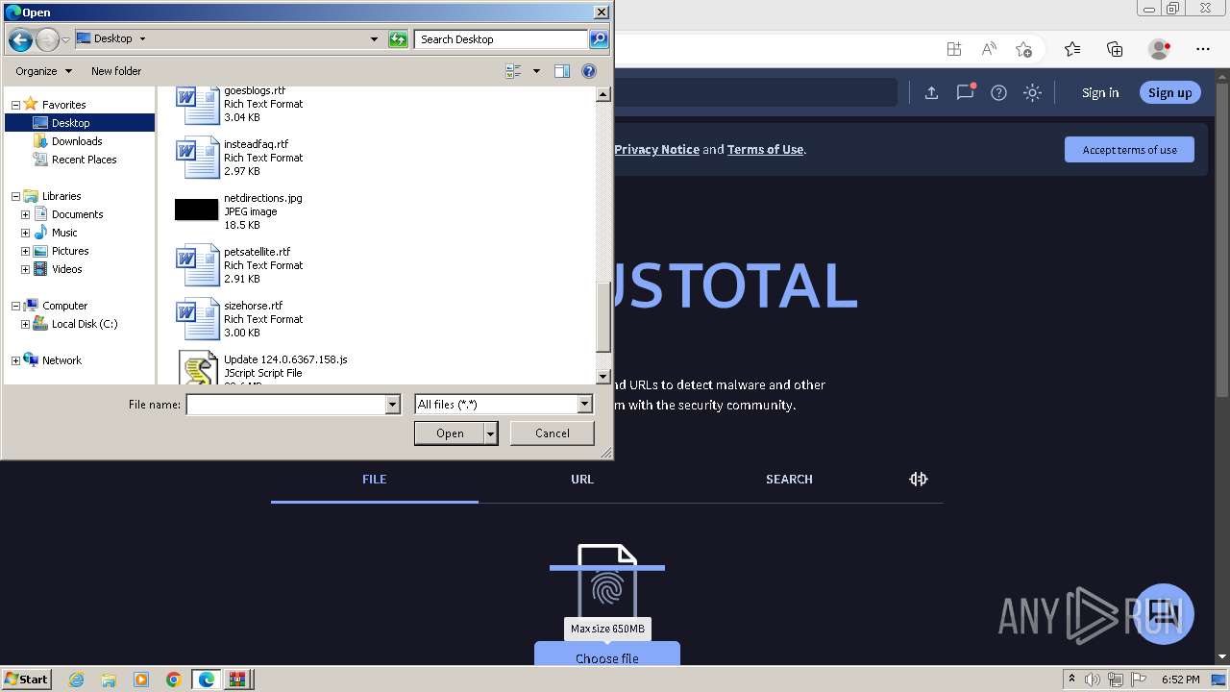The height and width of the screenshot is (692, 1230).
Task: Click the Open button
Action: pyautogui.click(x=450, y=433)
